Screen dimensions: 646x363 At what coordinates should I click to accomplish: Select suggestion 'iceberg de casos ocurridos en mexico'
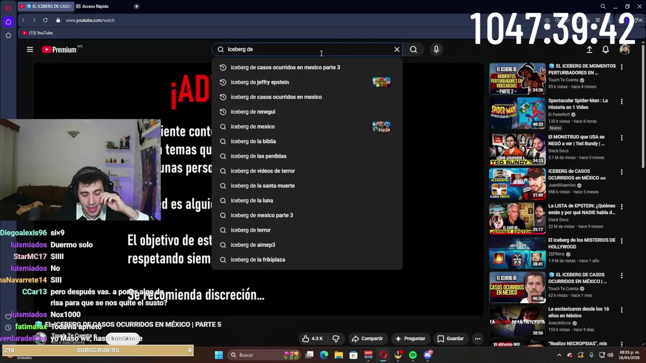click(307, 97)
